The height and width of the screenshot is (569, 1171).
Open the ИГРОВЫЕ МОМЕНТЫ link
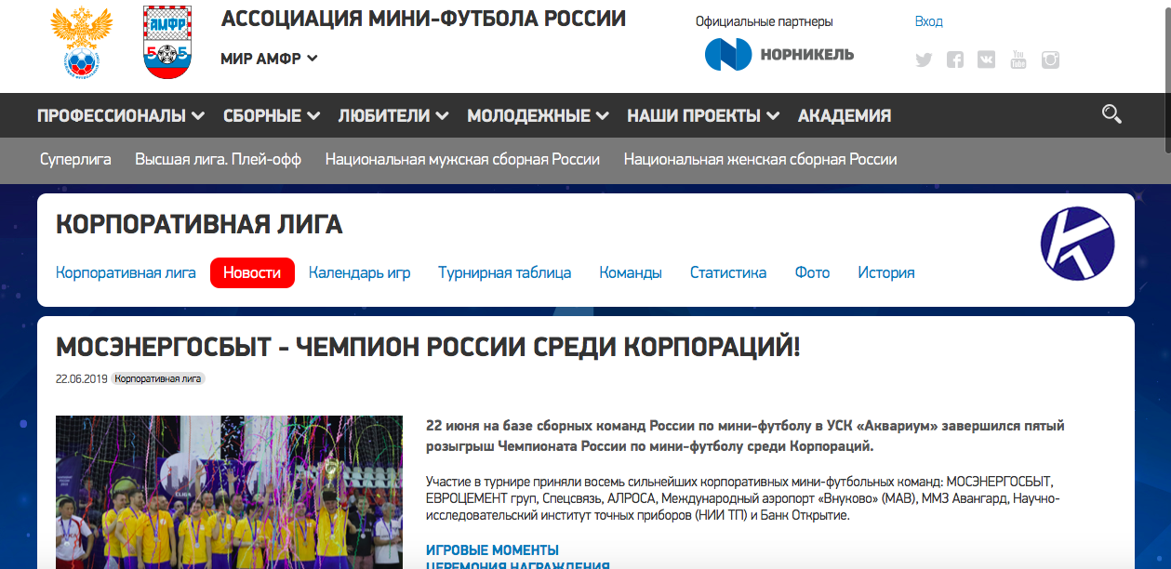(492, 550)
